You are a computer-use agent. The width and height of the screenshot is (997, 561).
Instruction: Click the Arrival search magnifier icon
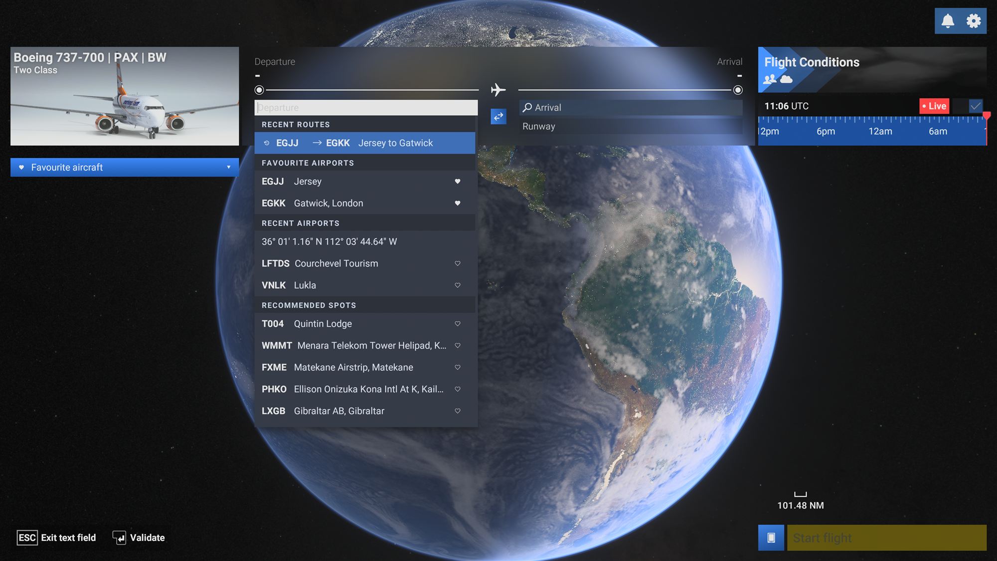click(x=527, y=107)
